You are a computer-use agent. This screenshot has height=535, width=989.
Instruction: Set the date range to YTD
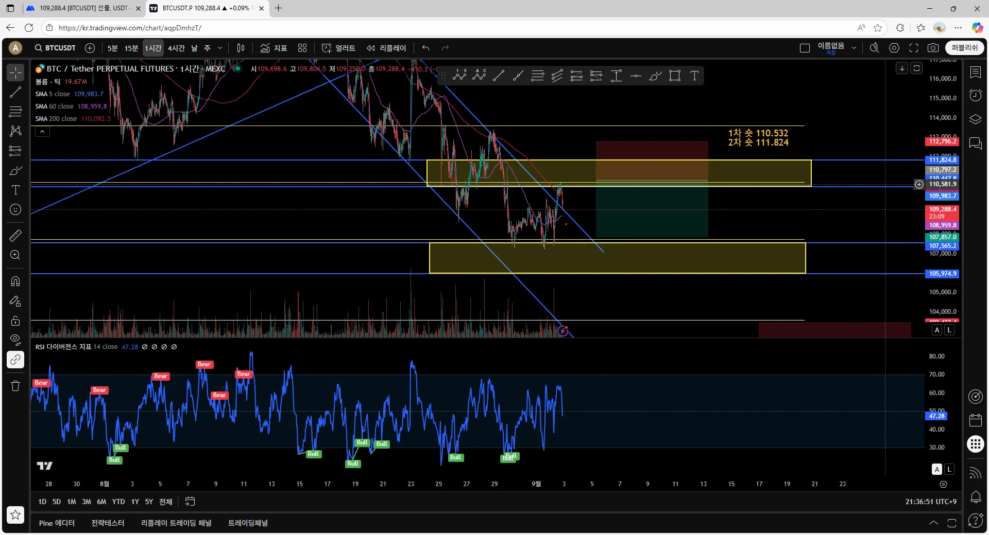(x=118, y=502)
